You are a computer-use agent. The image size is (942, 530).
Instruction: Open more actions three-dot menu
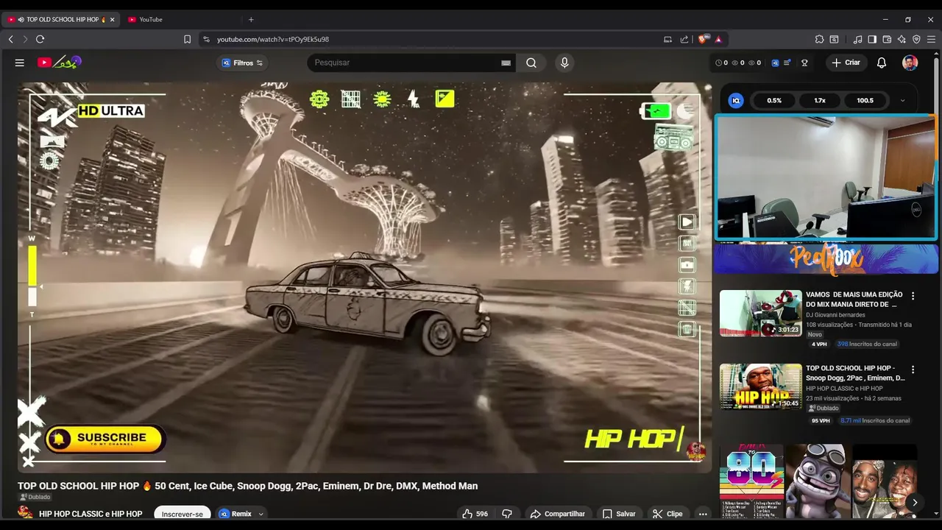(x=703, y=514)
